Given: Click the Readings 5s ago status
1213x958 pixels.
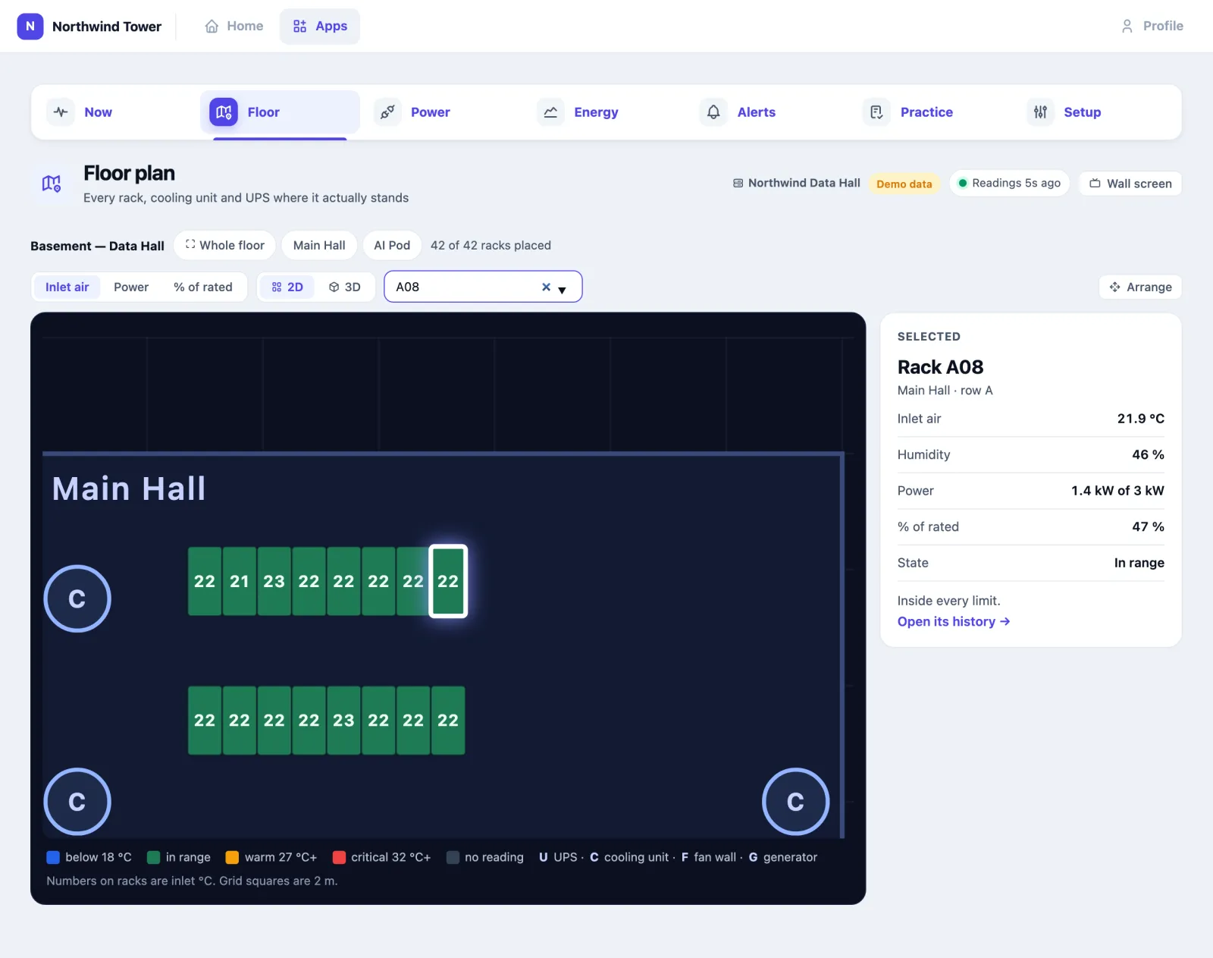Looking at the screenshot, I should [x=1009, y=184].
